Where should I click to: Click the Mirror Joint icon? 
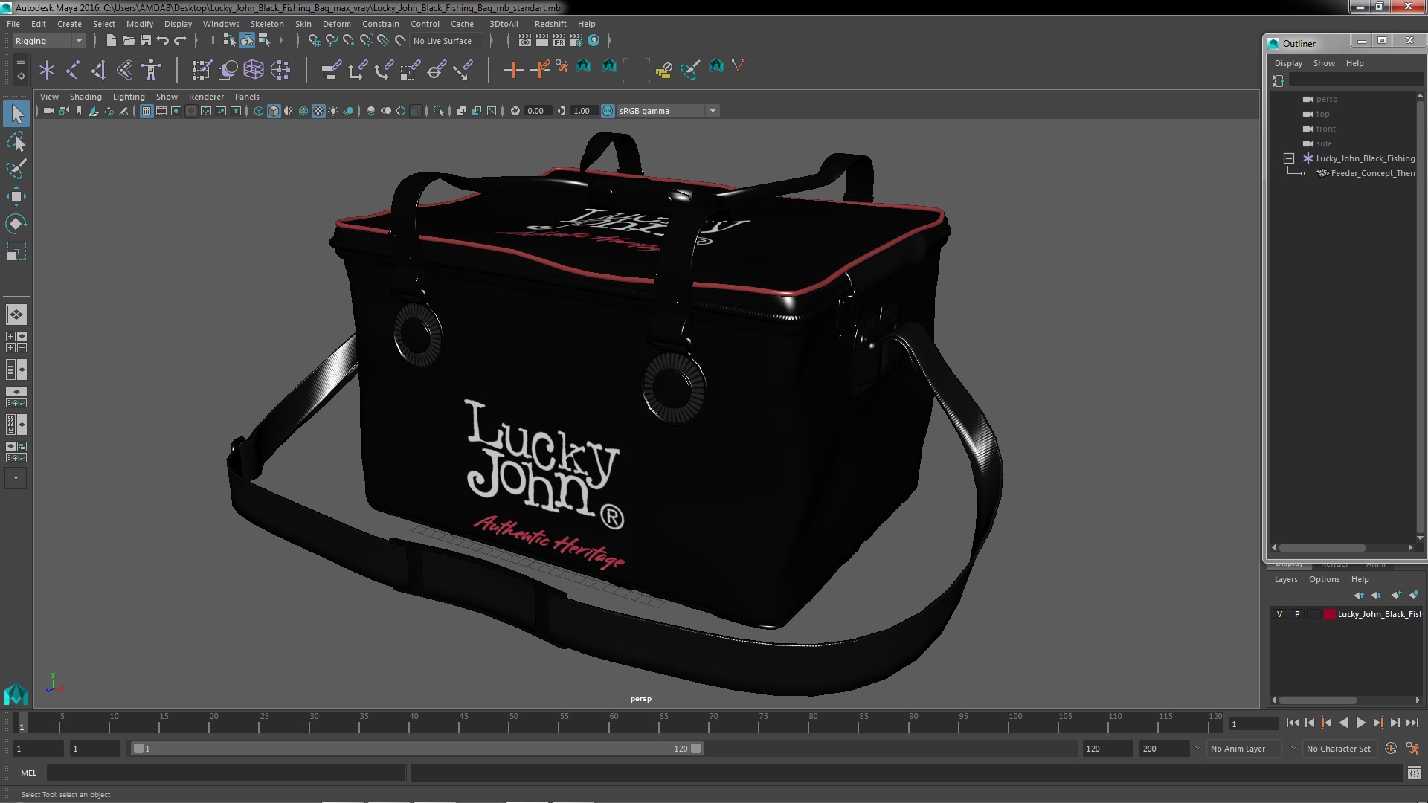click(x=99, y=70)
